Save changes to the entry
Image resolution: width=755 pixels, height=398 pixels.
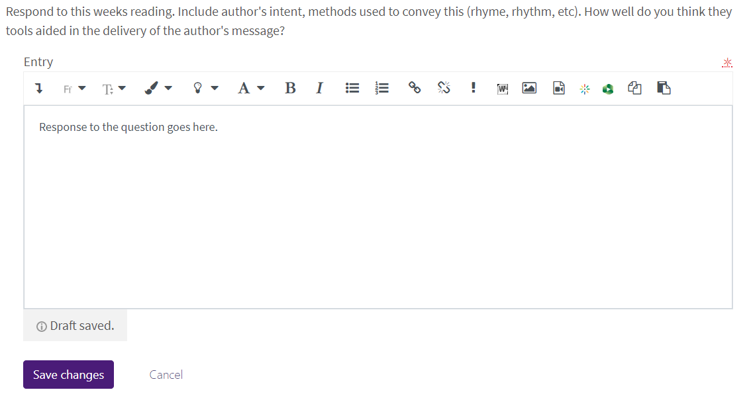68,374
